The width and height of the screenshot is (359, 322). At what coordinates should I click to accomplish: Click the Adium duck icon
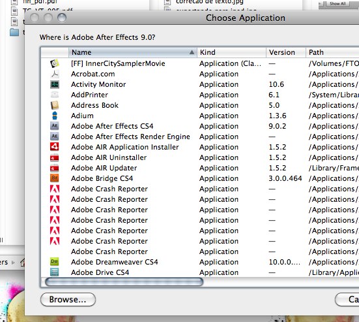click(55, 116)
